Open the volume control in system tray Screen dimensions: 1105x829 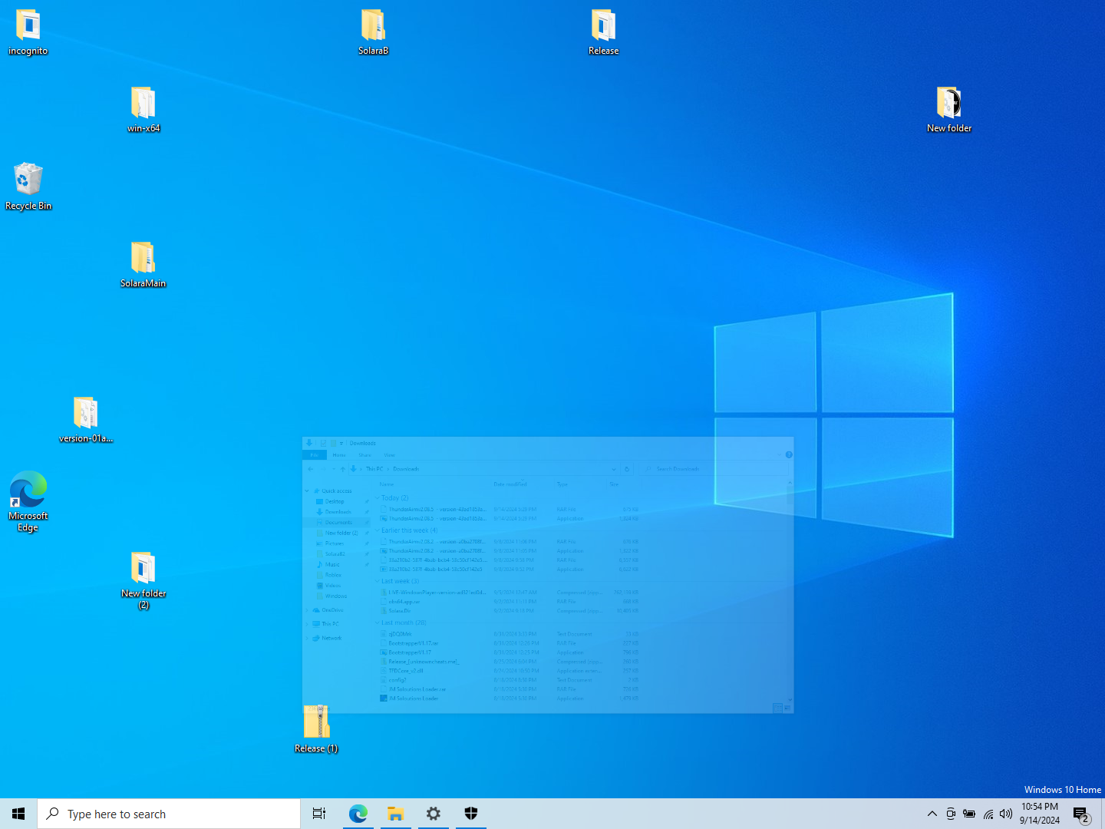pos(1006,814)
